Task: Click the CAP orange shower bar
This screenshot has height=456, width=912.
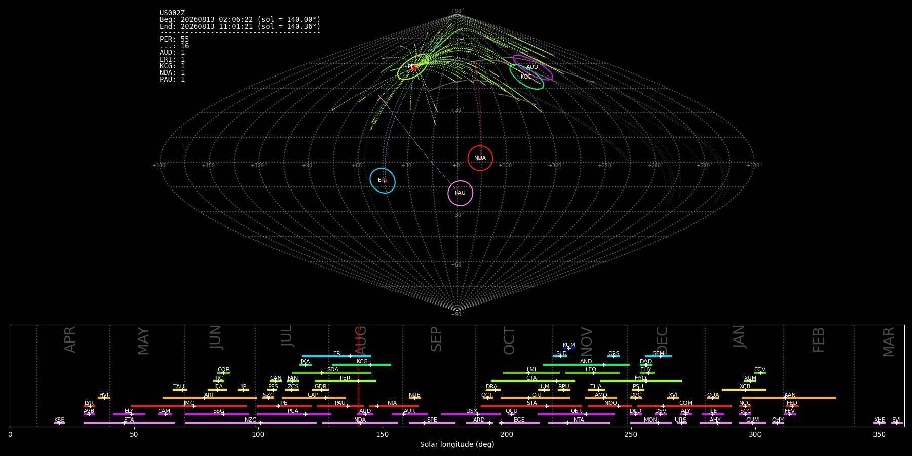Action: click(x=314, y=398)
